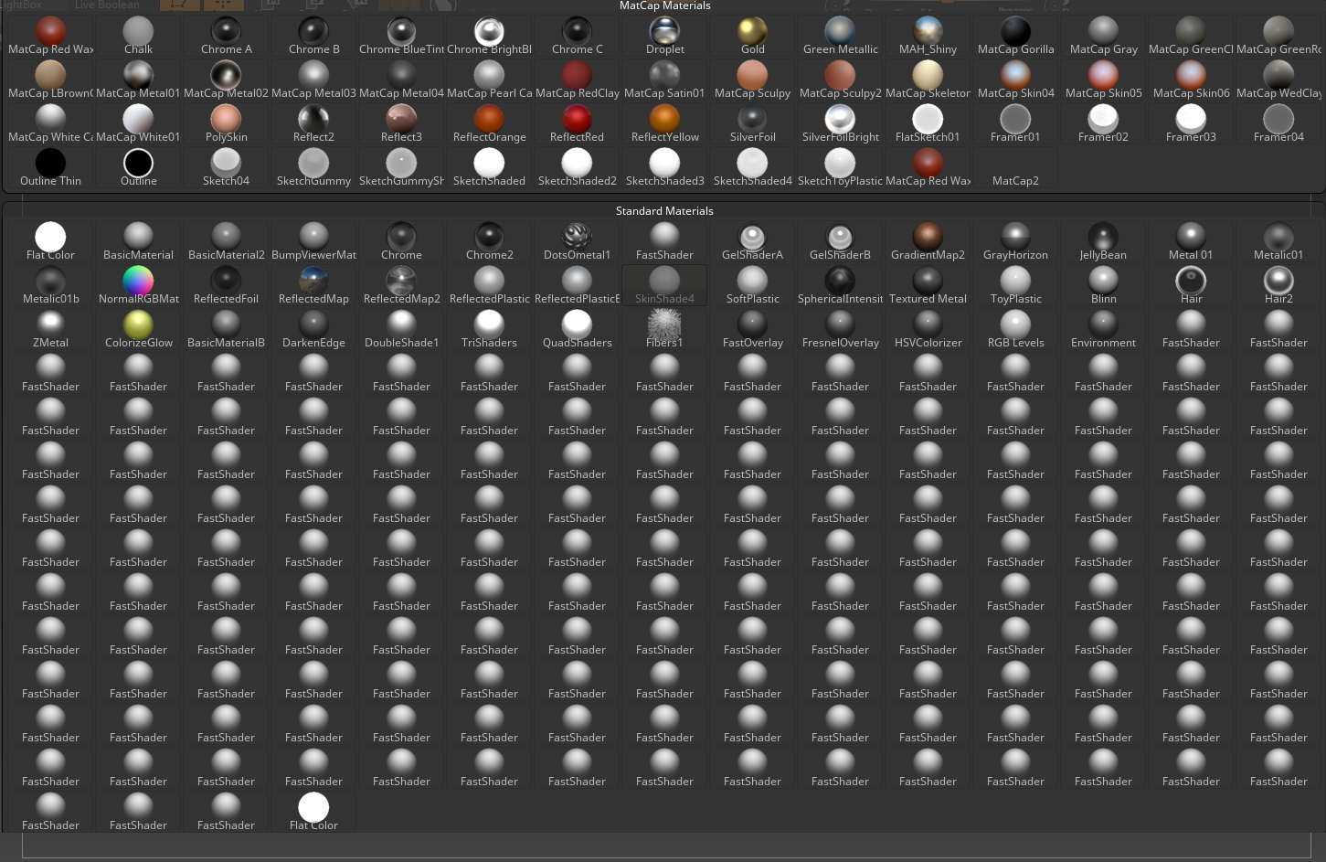Choose the PolySkin material
This screenshot has height=862, width=1326.
pyautogui.click(x=226, y=123)
